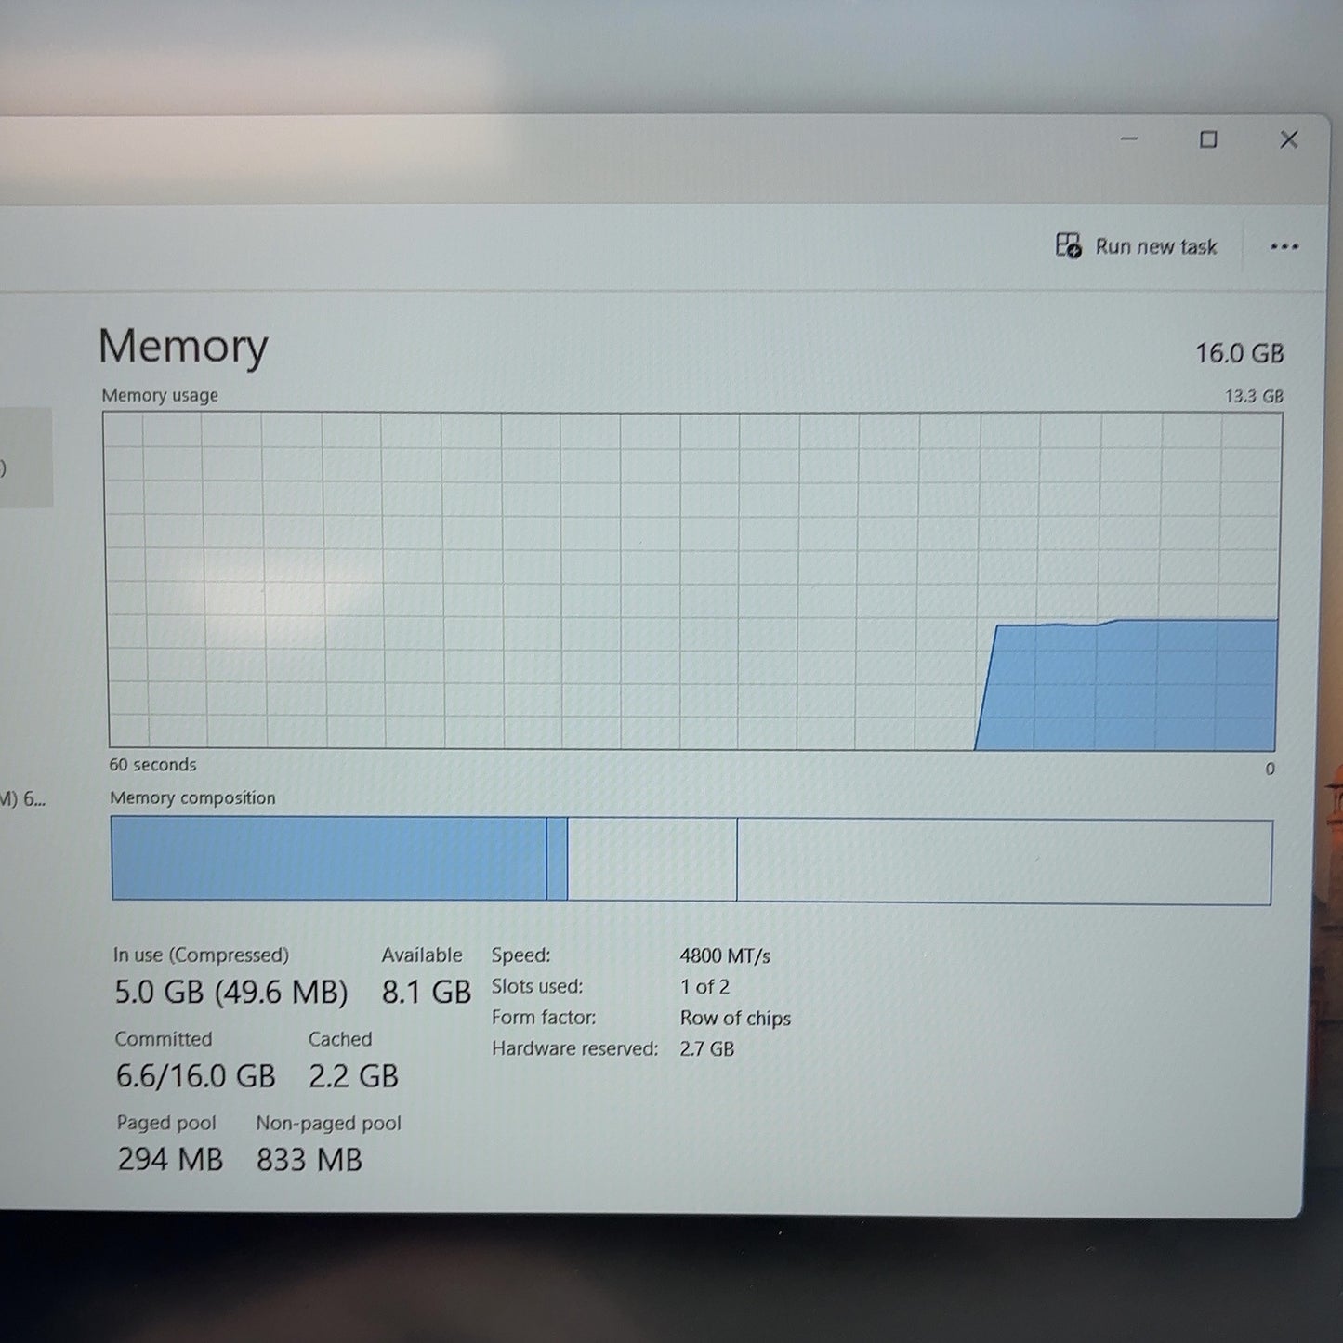Image resolution: width=1343 pixels, height=1343 pixels.
Task: Click the Form factor: label
Action: [544, 1018]
